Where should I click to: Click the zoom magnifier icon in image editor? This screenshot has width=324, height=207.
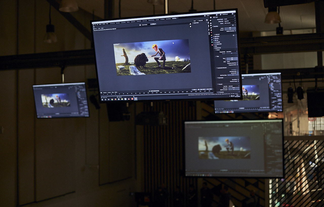tap(190, 24)
